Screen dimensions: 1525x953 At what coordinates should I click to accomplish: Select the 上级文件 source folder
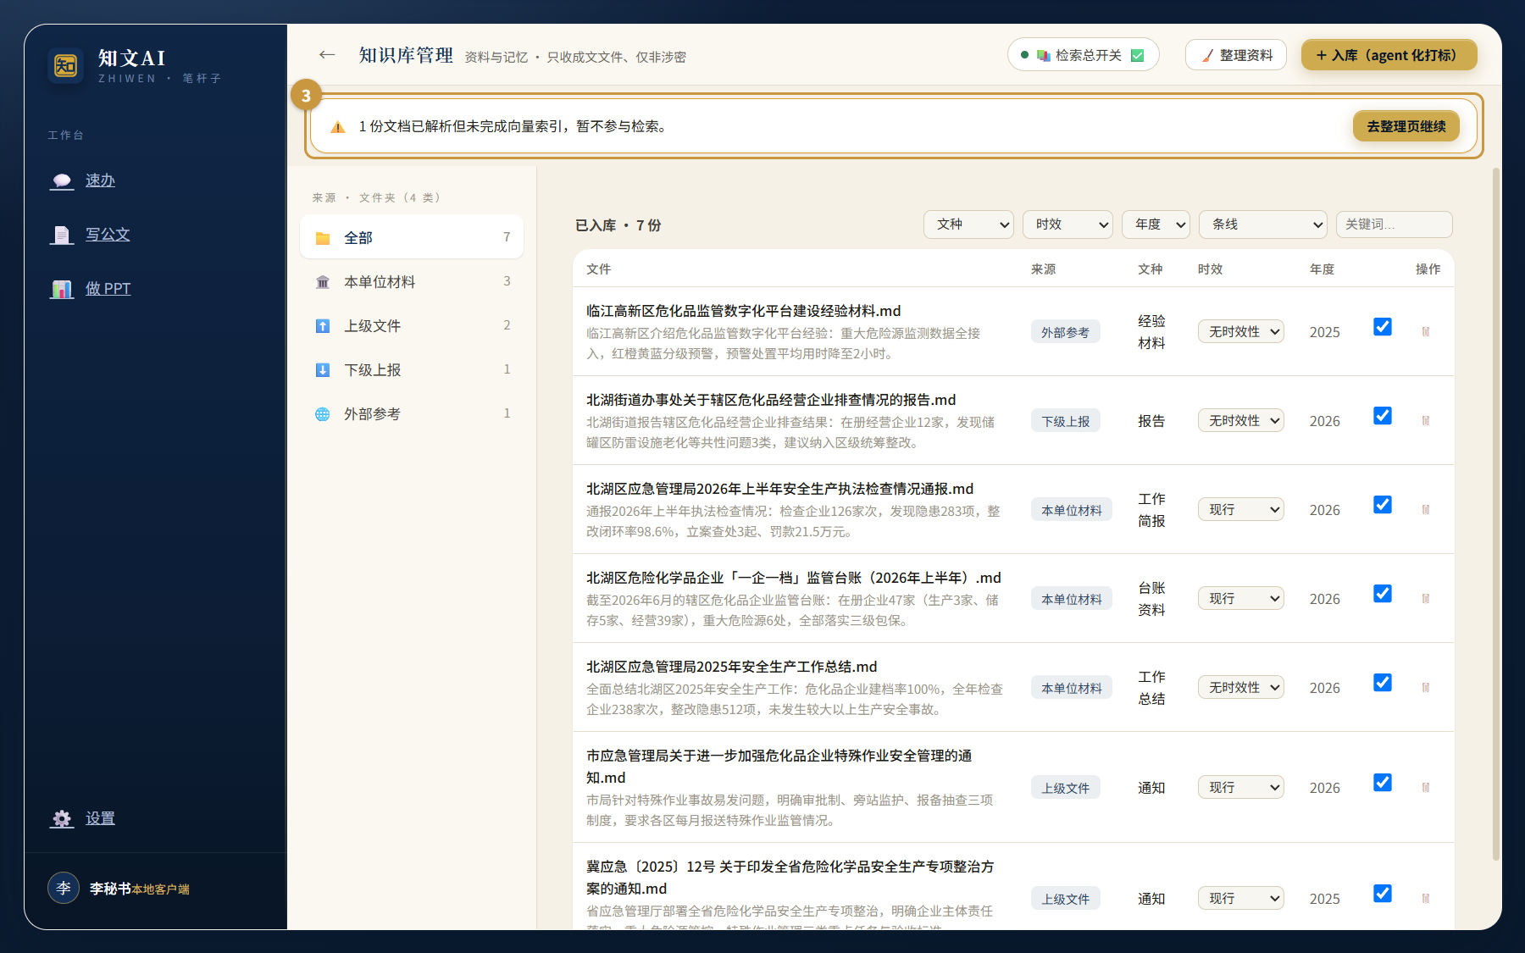(412, 325)
